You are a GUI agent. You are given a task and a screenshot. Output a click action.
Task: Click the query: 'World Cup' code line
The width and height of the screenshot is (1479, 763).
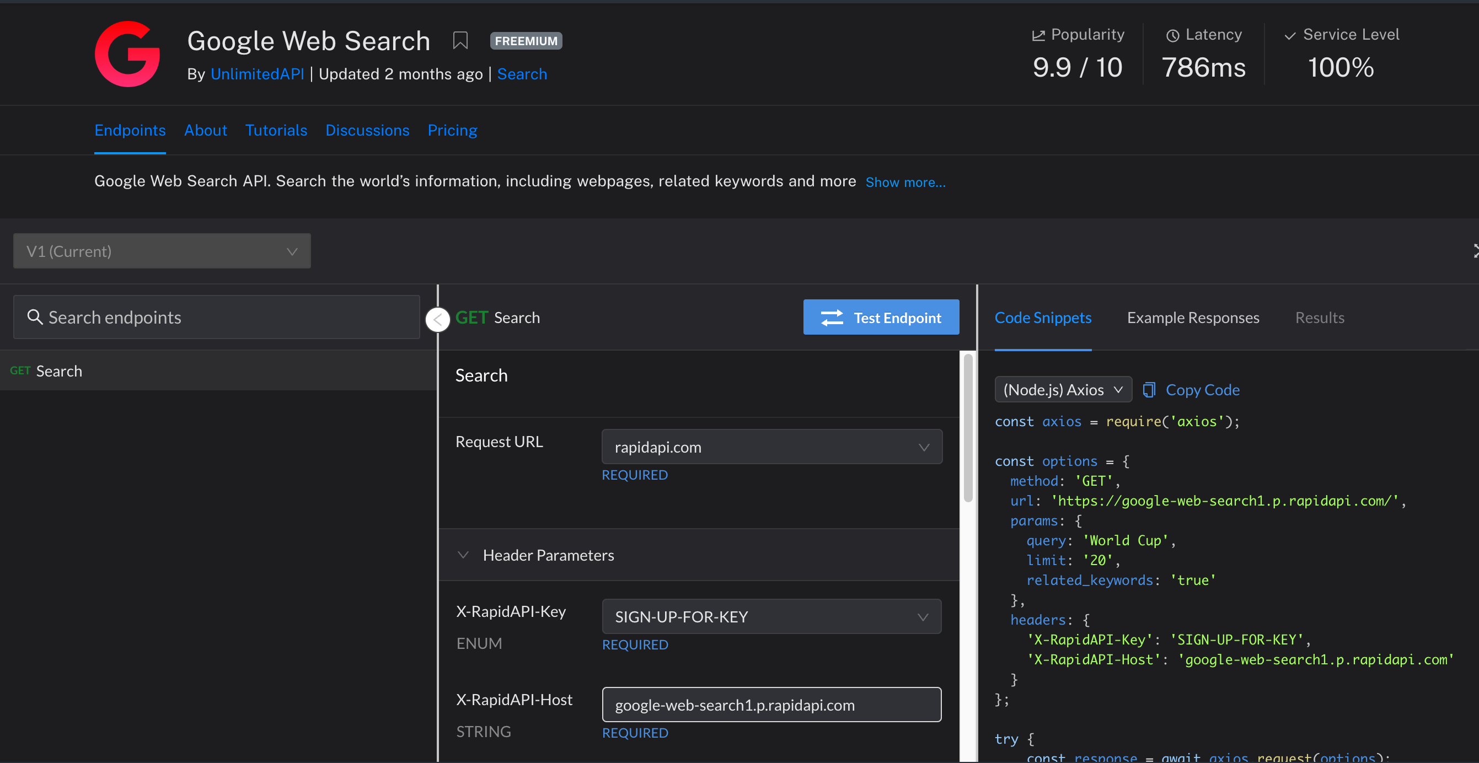(x=1101, y=540)
